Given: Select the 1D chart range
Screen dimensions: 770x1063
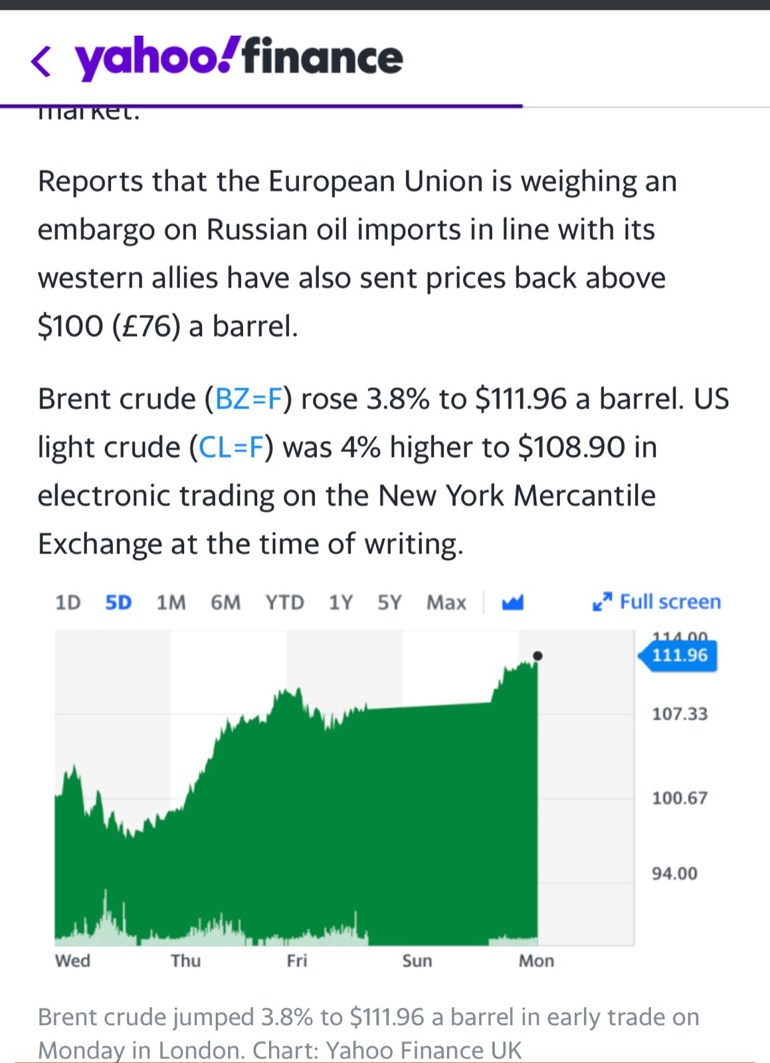Looking at the screenshot, I should tap(68, 602).
